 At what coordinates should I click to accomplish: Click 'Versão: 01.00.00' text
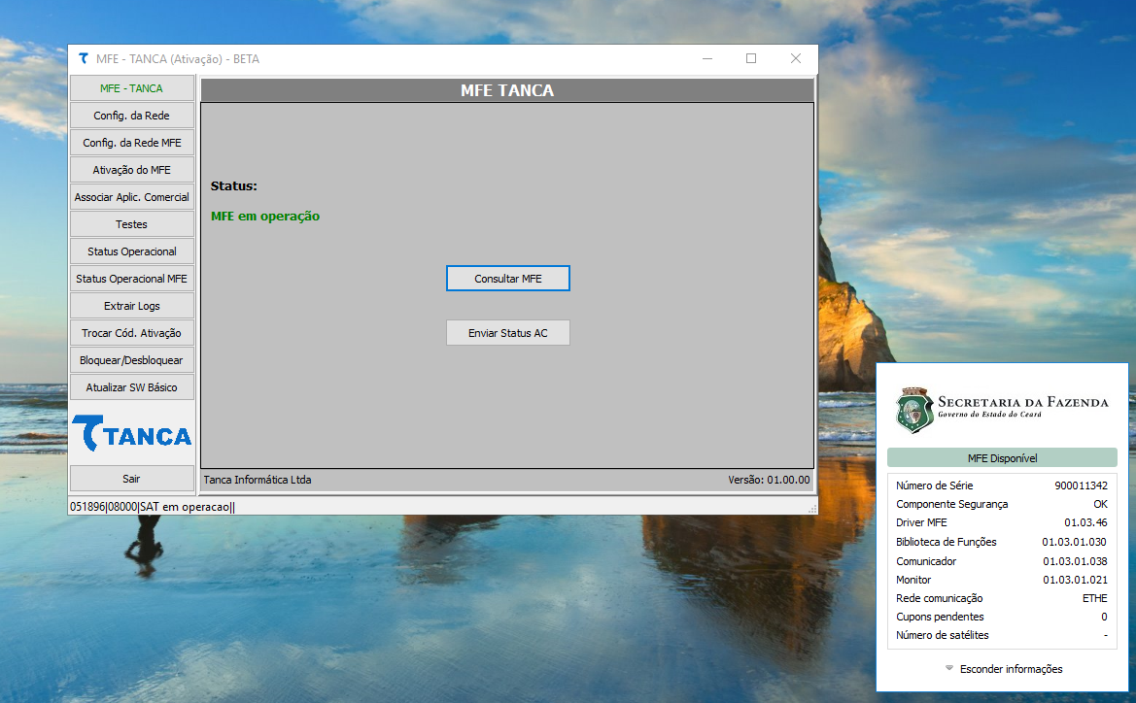(769, 480)
